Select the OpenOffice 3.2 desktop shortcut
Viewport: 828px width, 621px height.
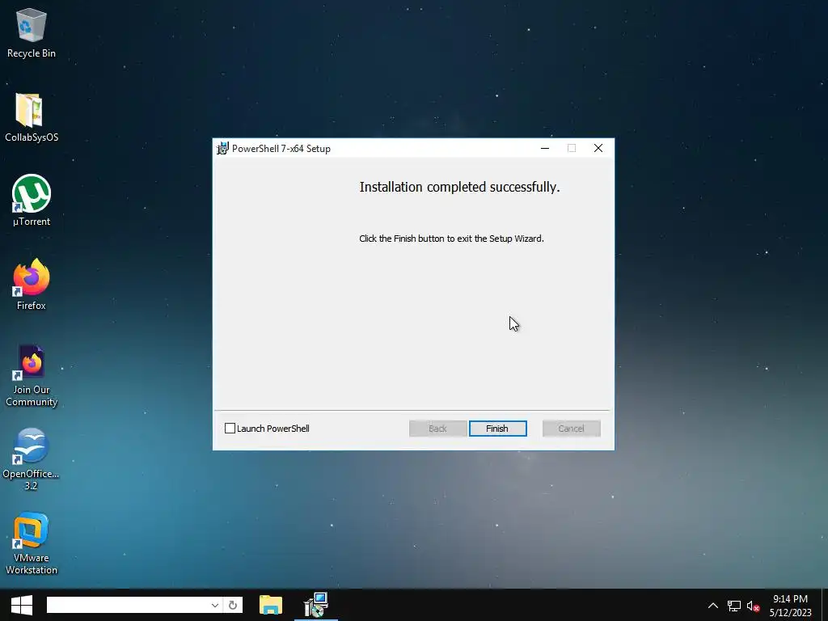click(x=32, y=459)
